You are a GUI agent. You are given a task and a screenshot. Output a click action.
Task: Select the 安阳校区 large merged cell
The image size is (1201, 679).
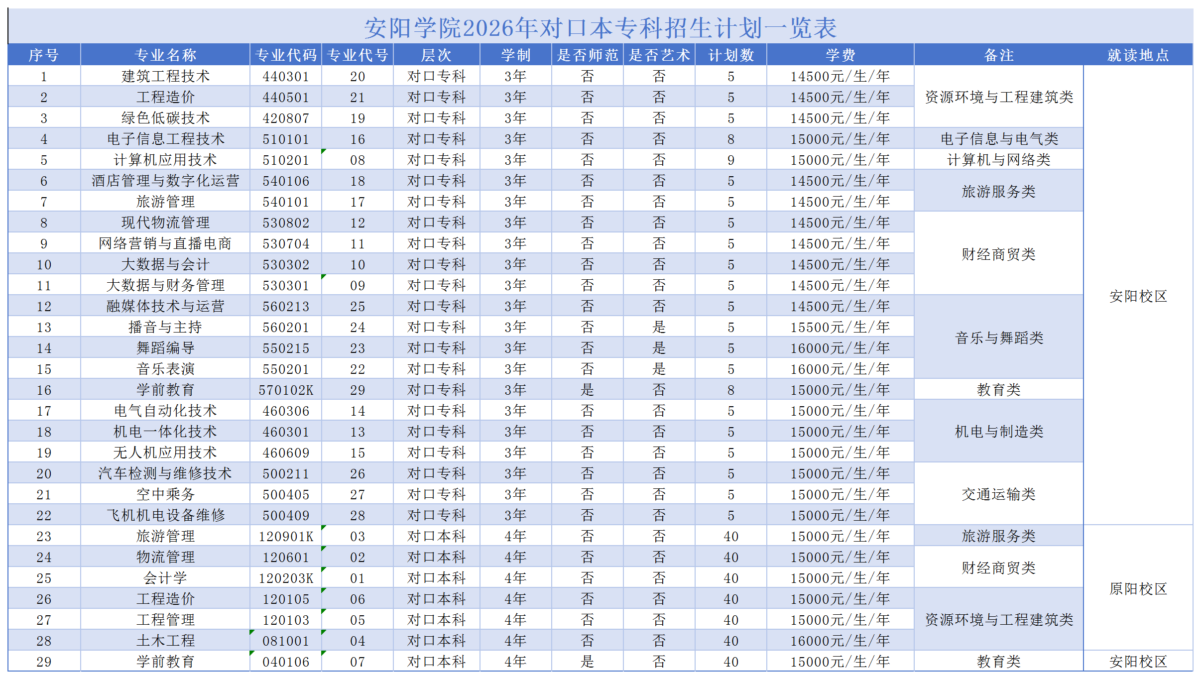coord(1138,296)
